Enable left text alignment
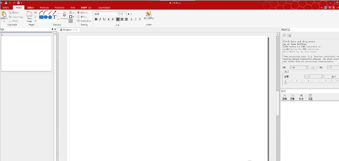 (118, 19)
